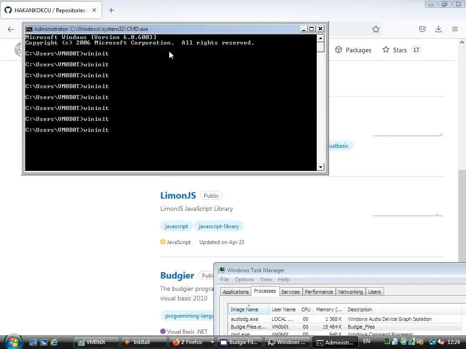The width and height of the screenshot is (466, 349).
Task: Switch to Task Manager Applications tab
Action: tap(236, 292)
